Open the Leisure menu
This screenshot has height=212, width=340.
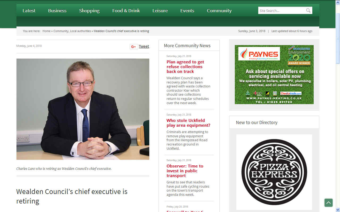click(x=160, y=11)
